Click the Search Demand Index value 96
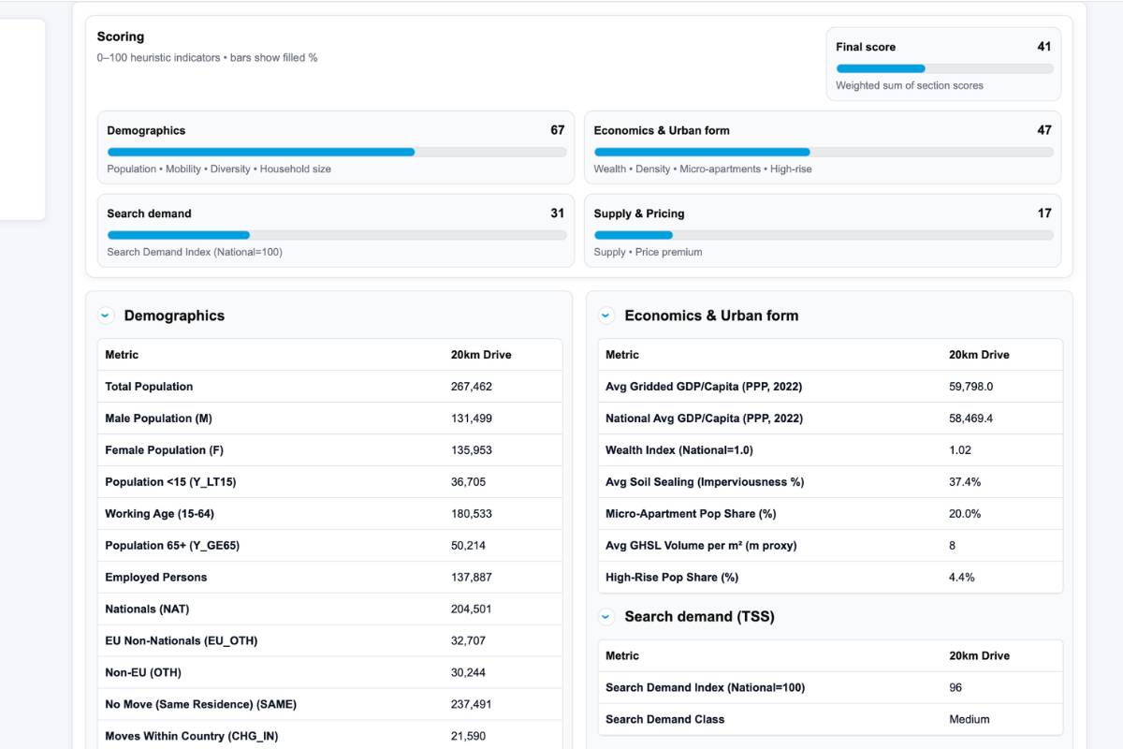Image resolution: width=1123 pixels, height=749 pixels. pyautogui.click(x=955, y=687)
